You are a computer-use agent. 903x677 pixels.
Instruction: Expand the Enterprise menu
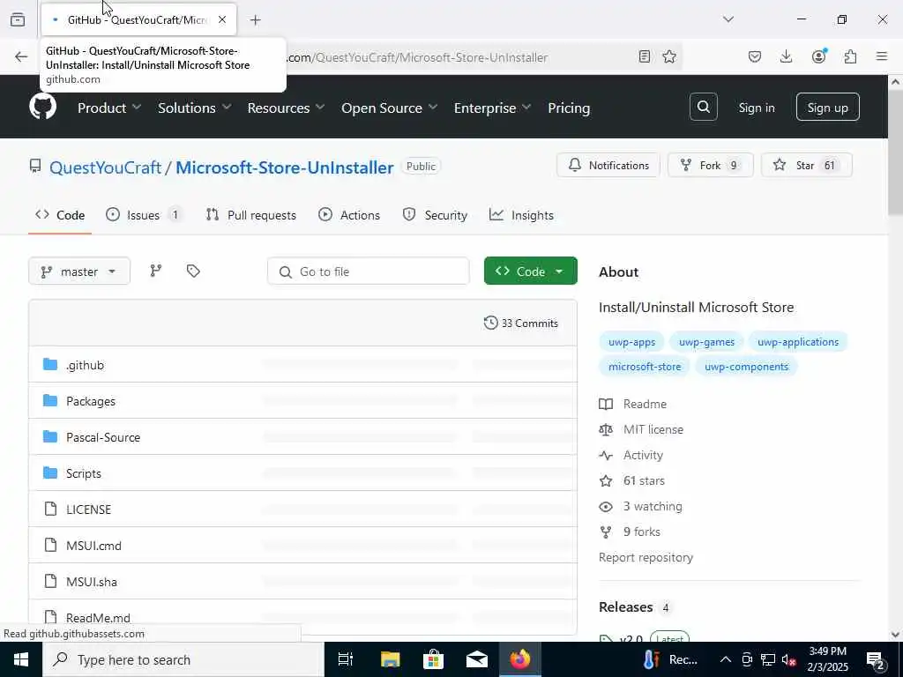click(x=492, y=108)
